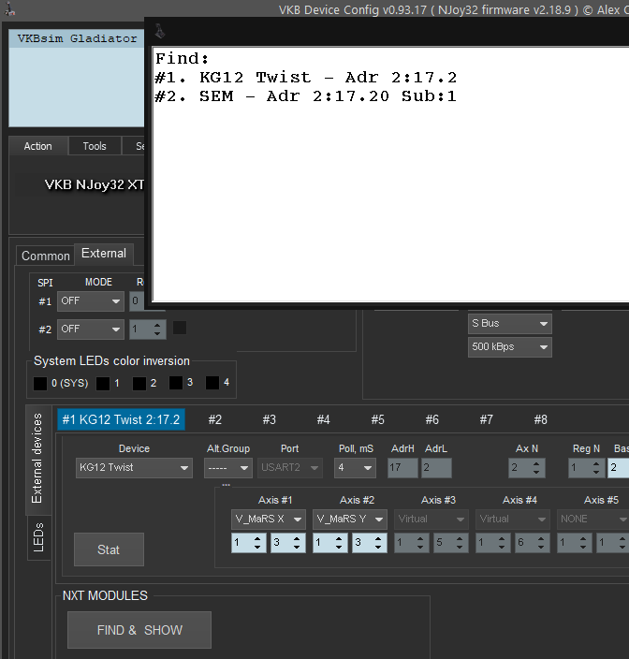Viewport: 629px width, 659px height.
Task: Select external device tab #4
Action: point(324,419)
